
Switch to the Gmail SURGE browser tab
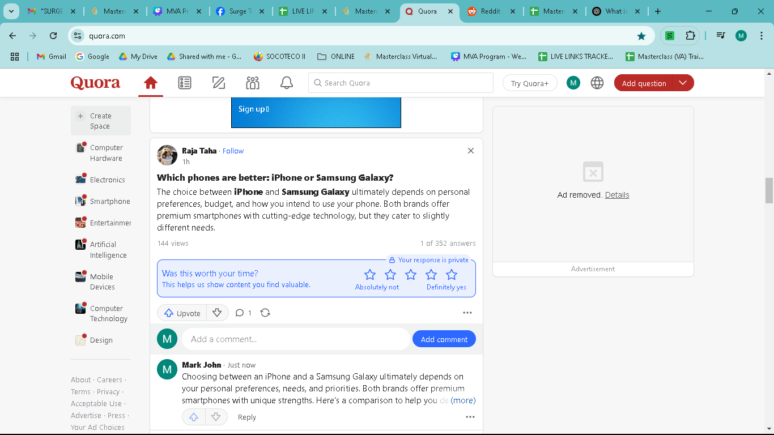(52, 11)
